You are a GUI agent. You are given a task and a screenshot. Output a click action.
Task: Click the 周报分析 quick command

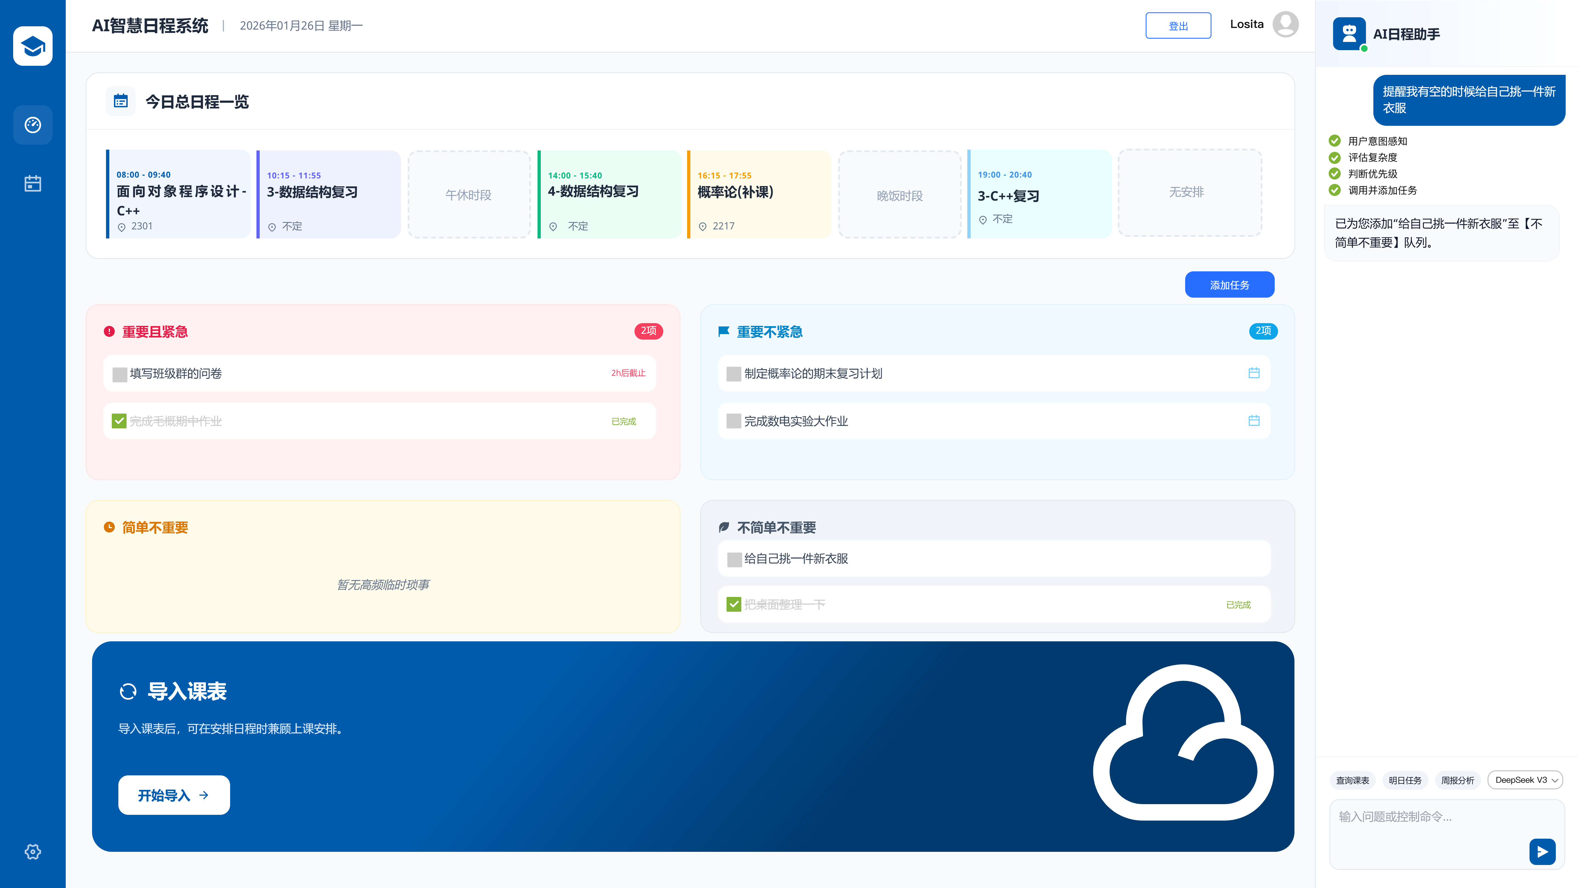pyautogui.click(x=1458, y=780)
